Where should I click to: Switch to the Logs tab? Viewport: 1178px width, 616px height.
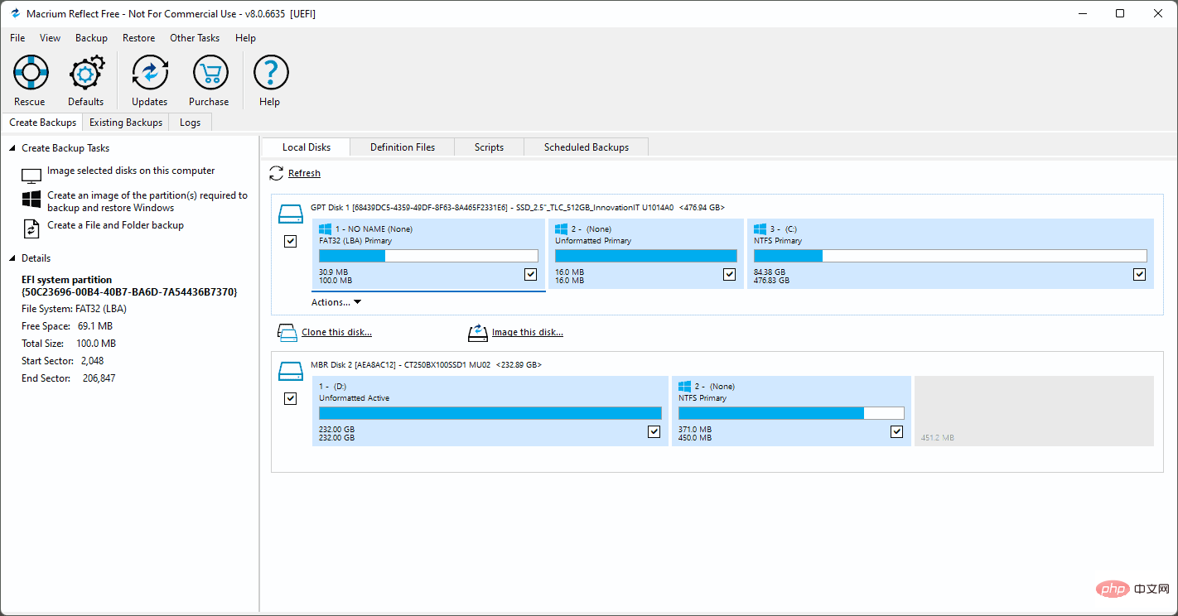click(191, 123)
